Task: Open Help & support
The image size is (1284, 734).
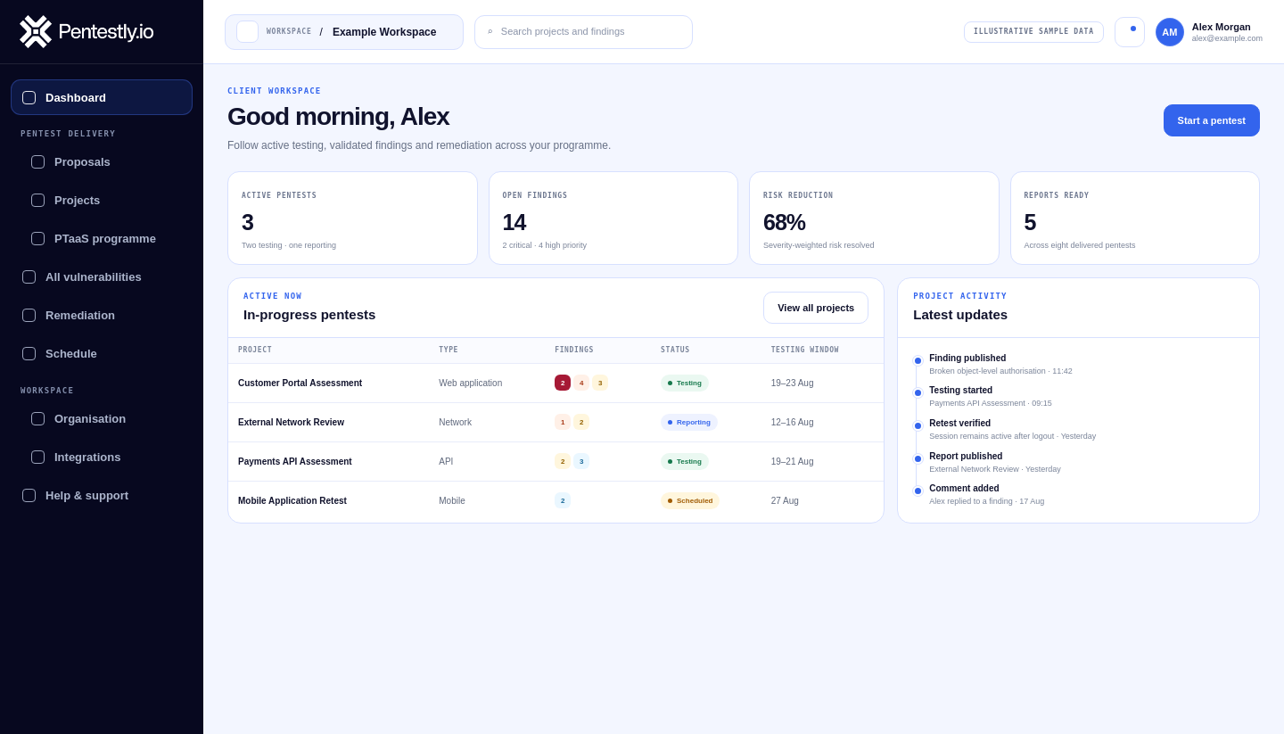Action: (x=102, y=495)
